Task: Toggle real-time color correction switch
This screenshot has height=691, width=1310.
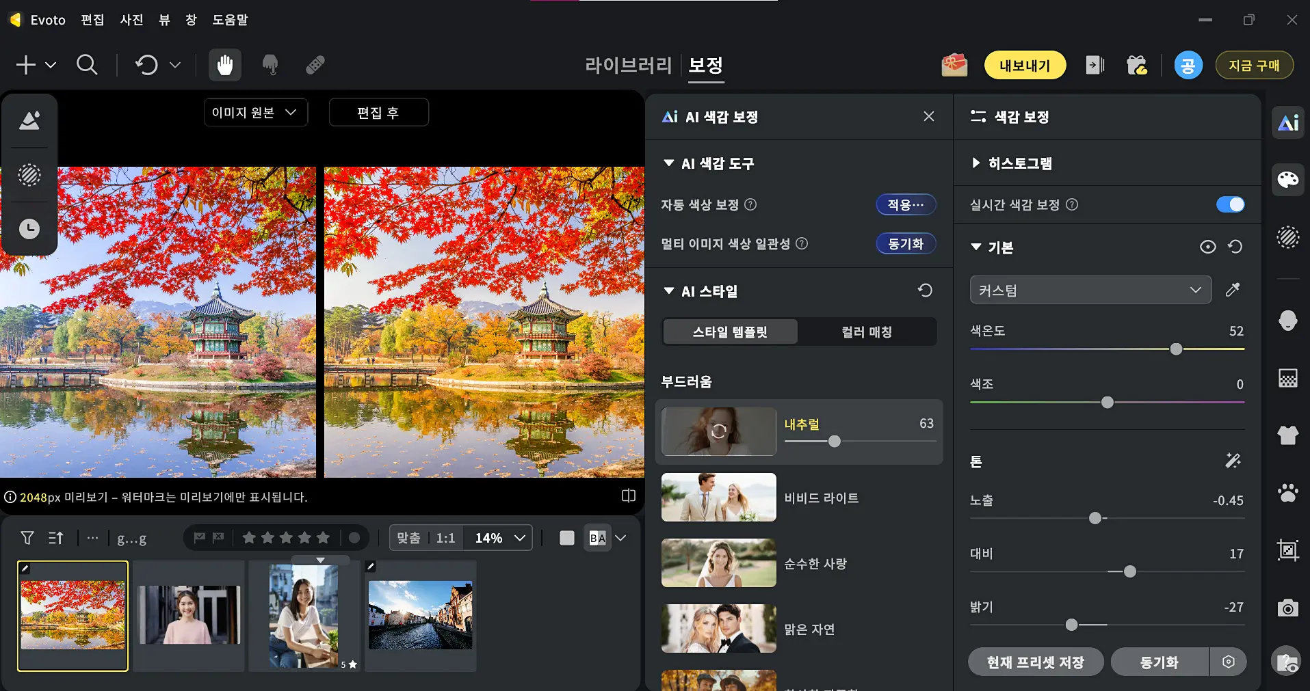Action: click(x=1229, y=204)
